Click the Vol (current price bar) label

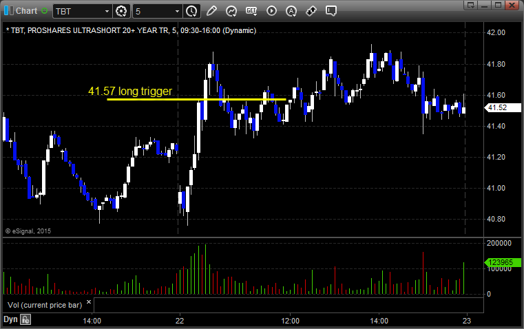pyautogui.click(x=45, y=305)
